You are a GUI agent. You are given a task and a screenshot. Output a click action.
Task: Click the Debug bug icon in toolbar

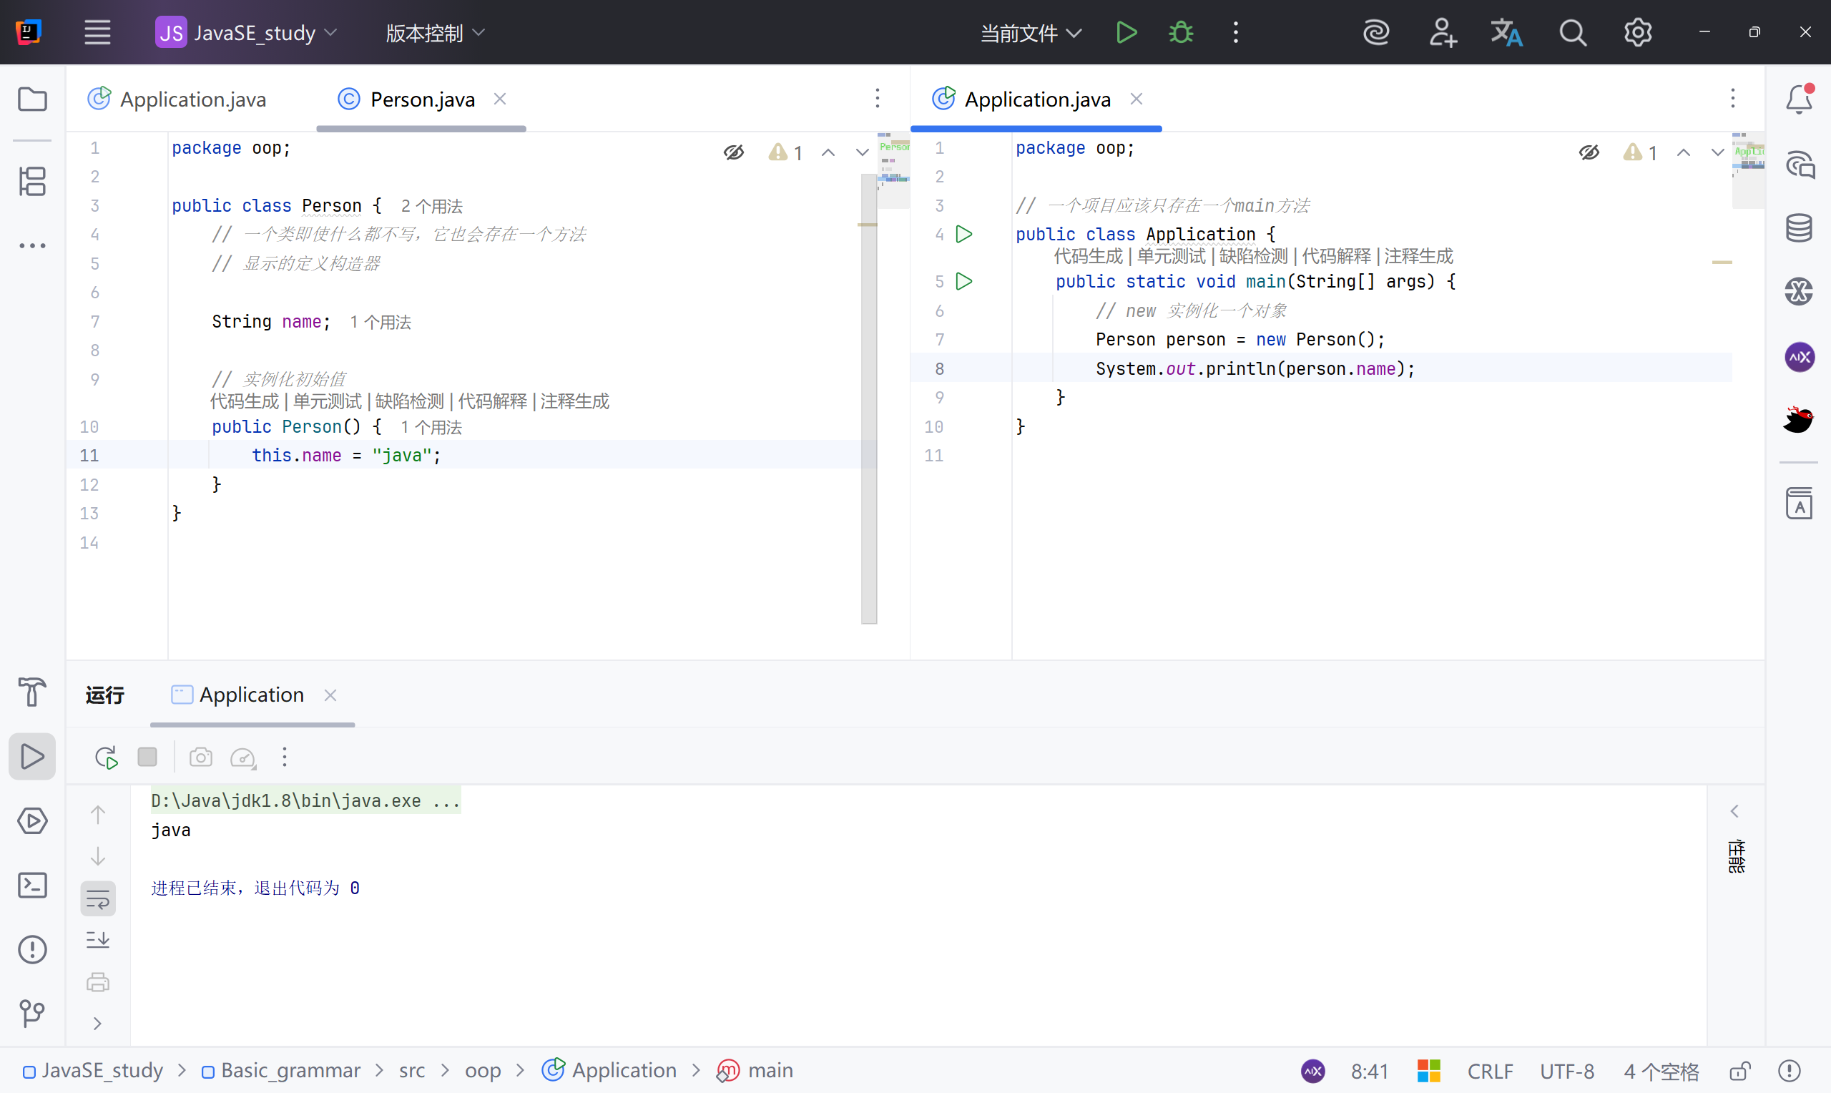[x=1181, y=32]
